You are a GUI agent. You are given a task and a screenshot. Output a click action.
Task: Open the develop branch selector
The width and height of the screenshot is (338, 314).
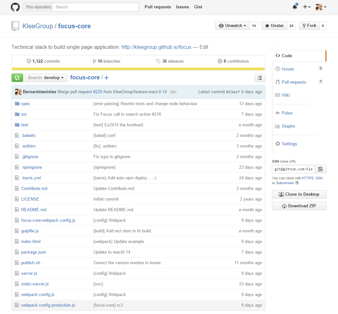tap(46, 78)
